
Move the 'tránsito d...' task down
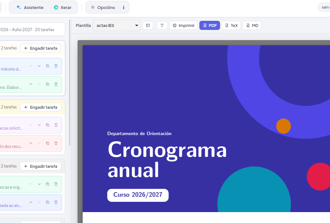click(x=39, y=66)
